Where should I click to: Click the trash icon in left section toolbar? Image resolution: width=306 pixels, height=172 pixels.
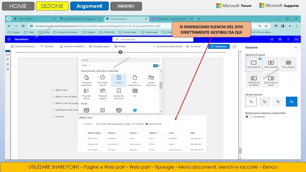[7, 69]
